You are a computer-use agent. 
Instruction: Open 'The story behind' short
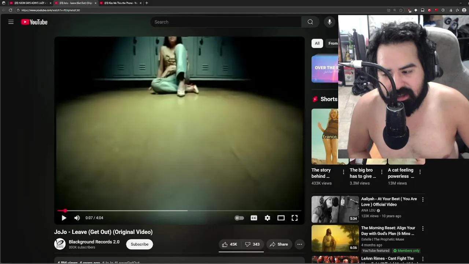coord(325,136)
